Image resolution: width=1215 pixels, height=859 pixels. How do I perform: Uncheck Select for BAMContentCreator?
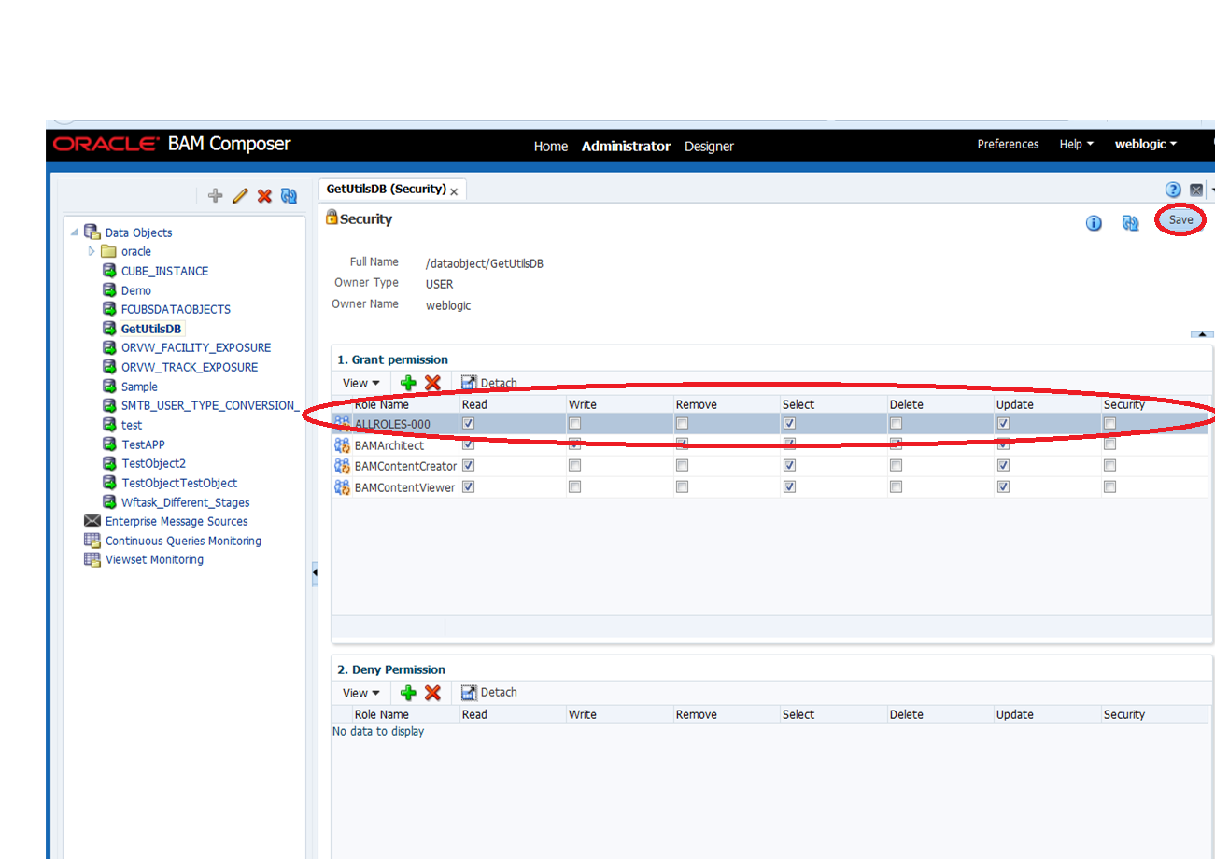[x=789, y=465]
